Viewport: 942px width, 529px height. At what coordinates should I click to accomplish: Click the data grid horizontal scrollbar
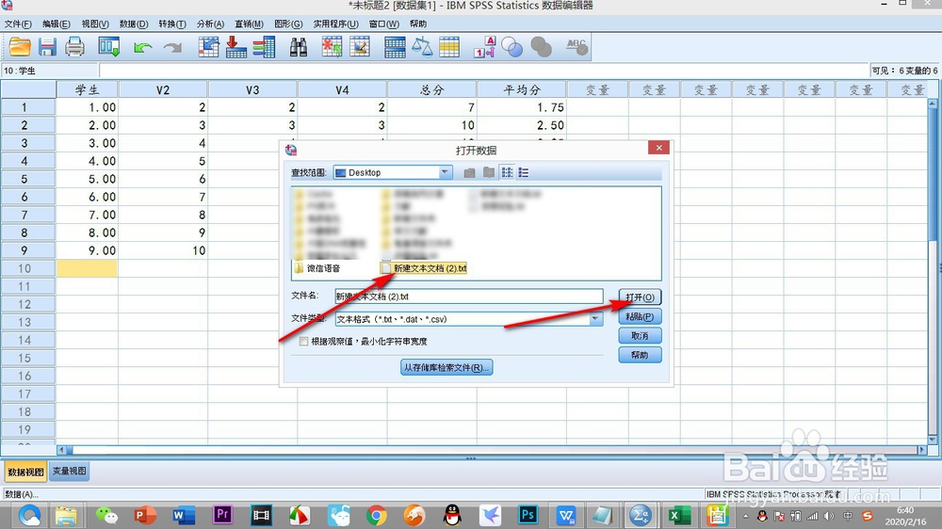pos(492,450)
